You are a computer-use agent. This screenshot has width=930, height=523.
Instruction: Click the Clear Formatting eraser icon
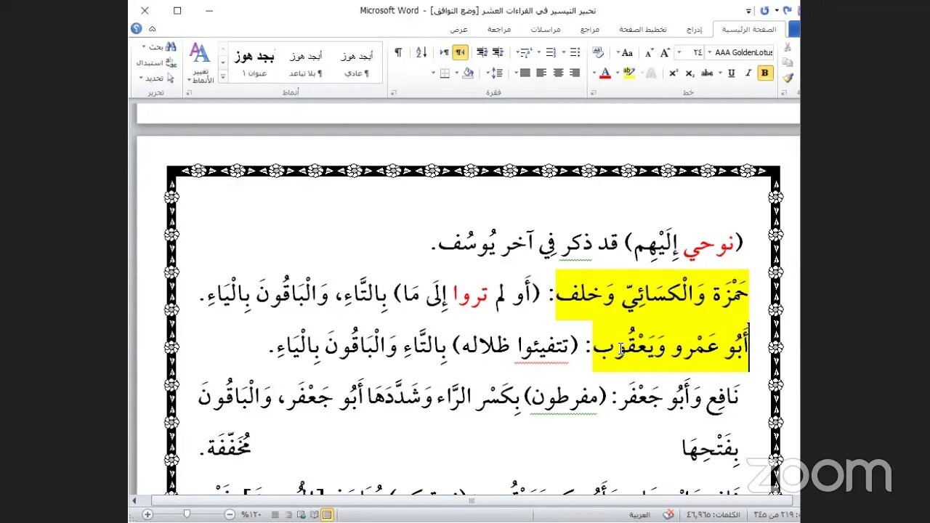tap(597, 52)
